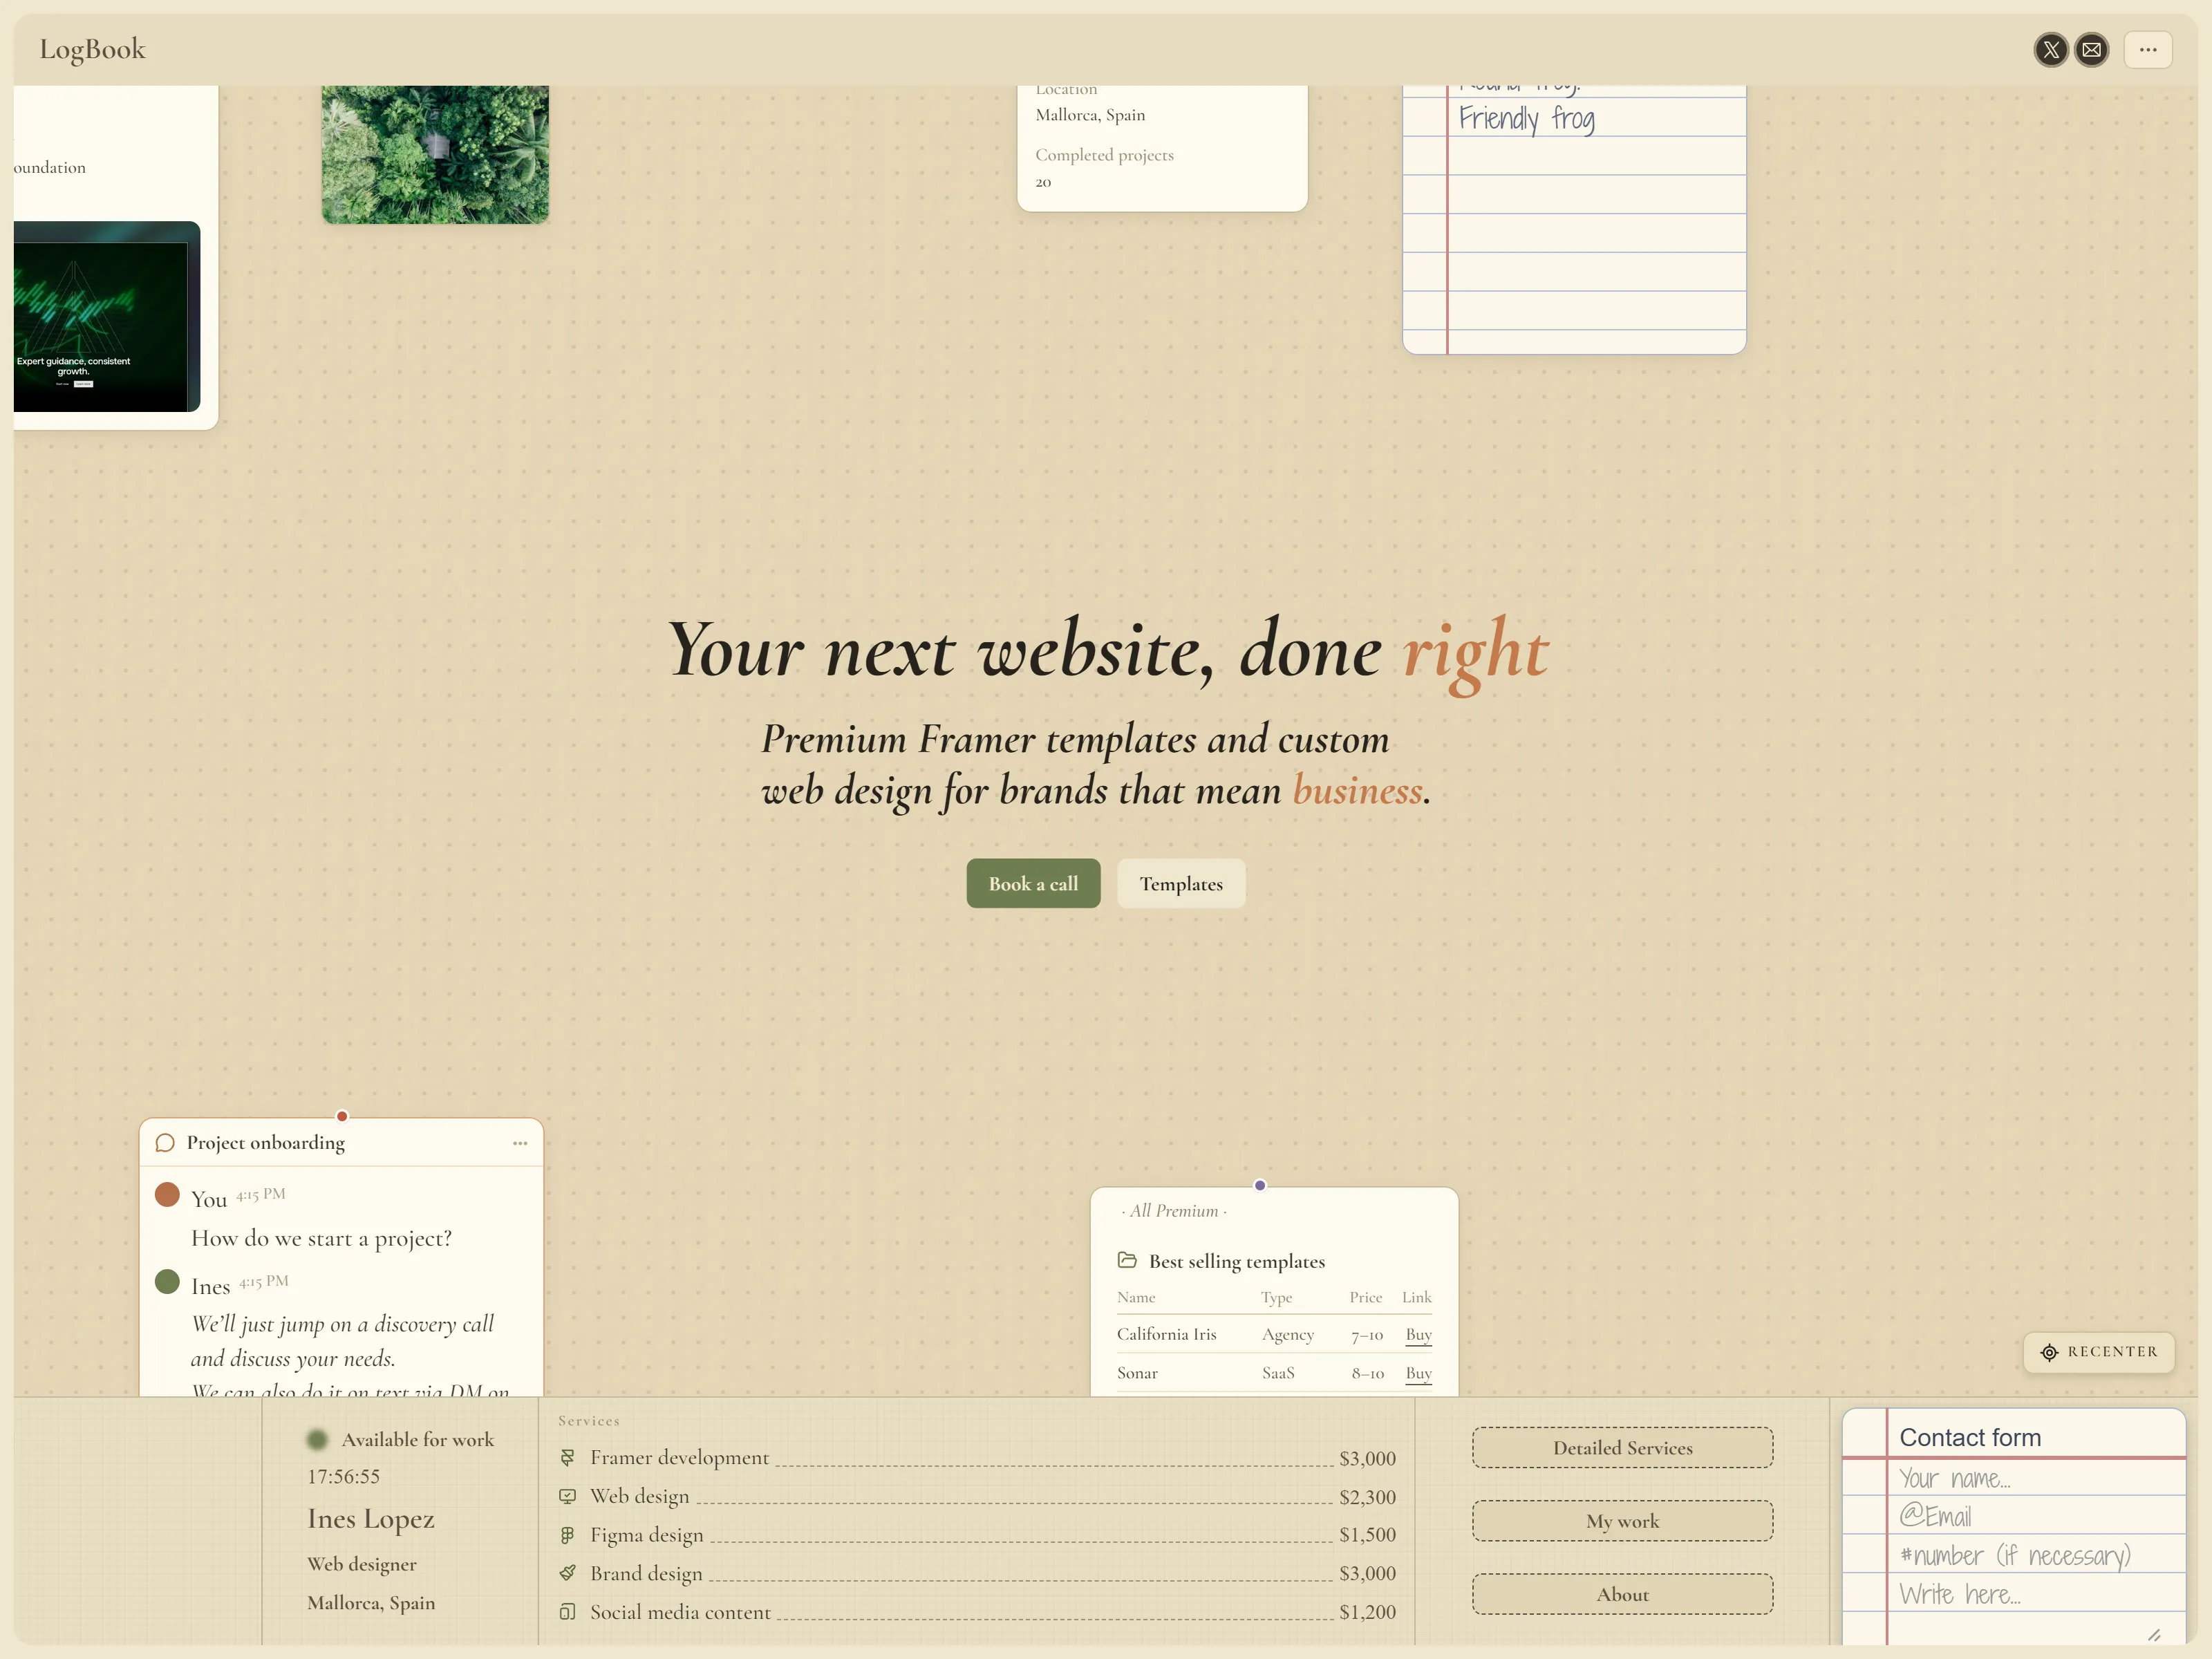Click the message field resize handle

[x=2153, y=1635]
